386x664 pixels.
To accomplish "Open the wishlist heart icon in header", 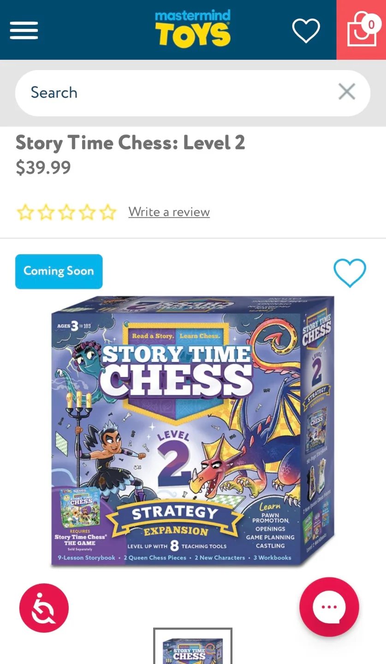I will [306, 30].
